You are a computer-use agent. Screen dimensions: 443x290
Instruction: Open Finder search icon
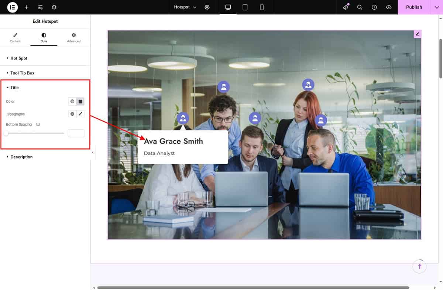click(x=360, y=7)
